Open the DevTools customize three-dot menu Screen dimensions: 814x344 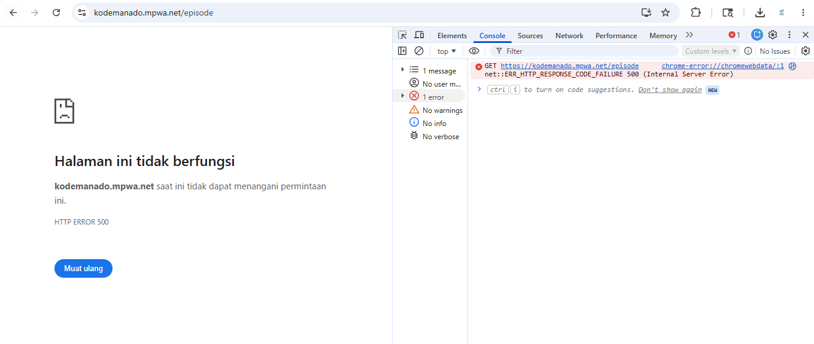click(789, 35)
